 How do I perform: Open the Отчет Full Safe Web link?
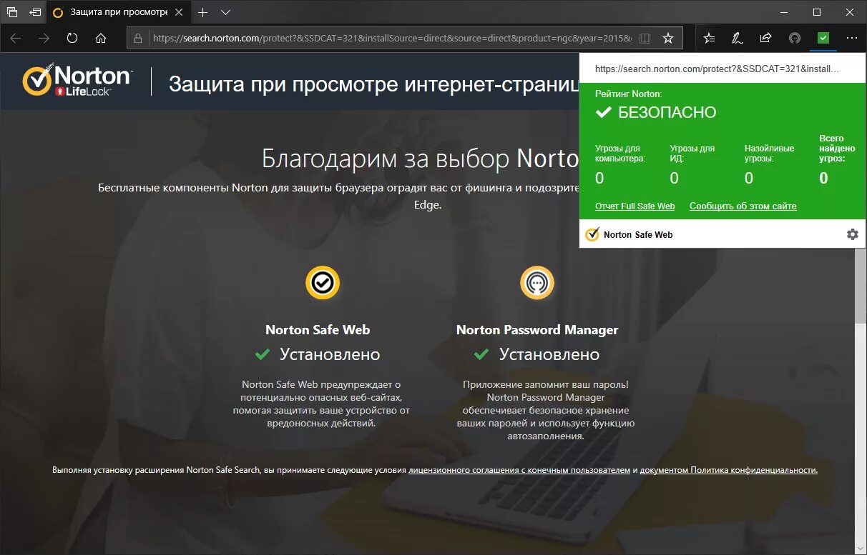tap(635, 206)
